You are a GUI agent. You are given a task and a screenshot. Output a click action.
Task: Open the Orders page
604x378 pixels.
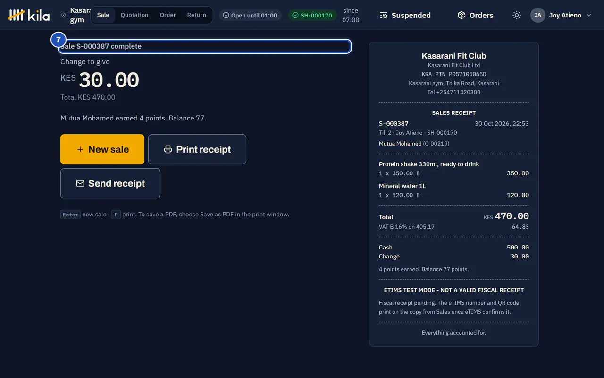[x=476, y=15]
